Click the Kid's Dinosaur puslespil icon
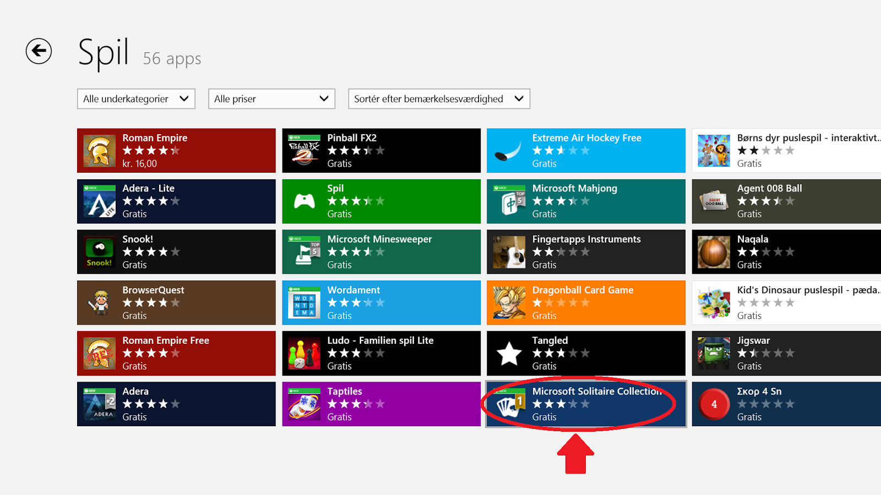Image resolution: width=881 pixels, height=495 pixels. click(714, 302)
